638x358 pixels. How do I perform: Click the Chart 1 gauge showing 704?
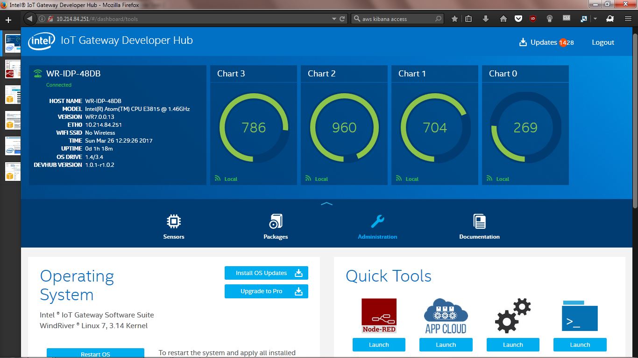point(435,128)
